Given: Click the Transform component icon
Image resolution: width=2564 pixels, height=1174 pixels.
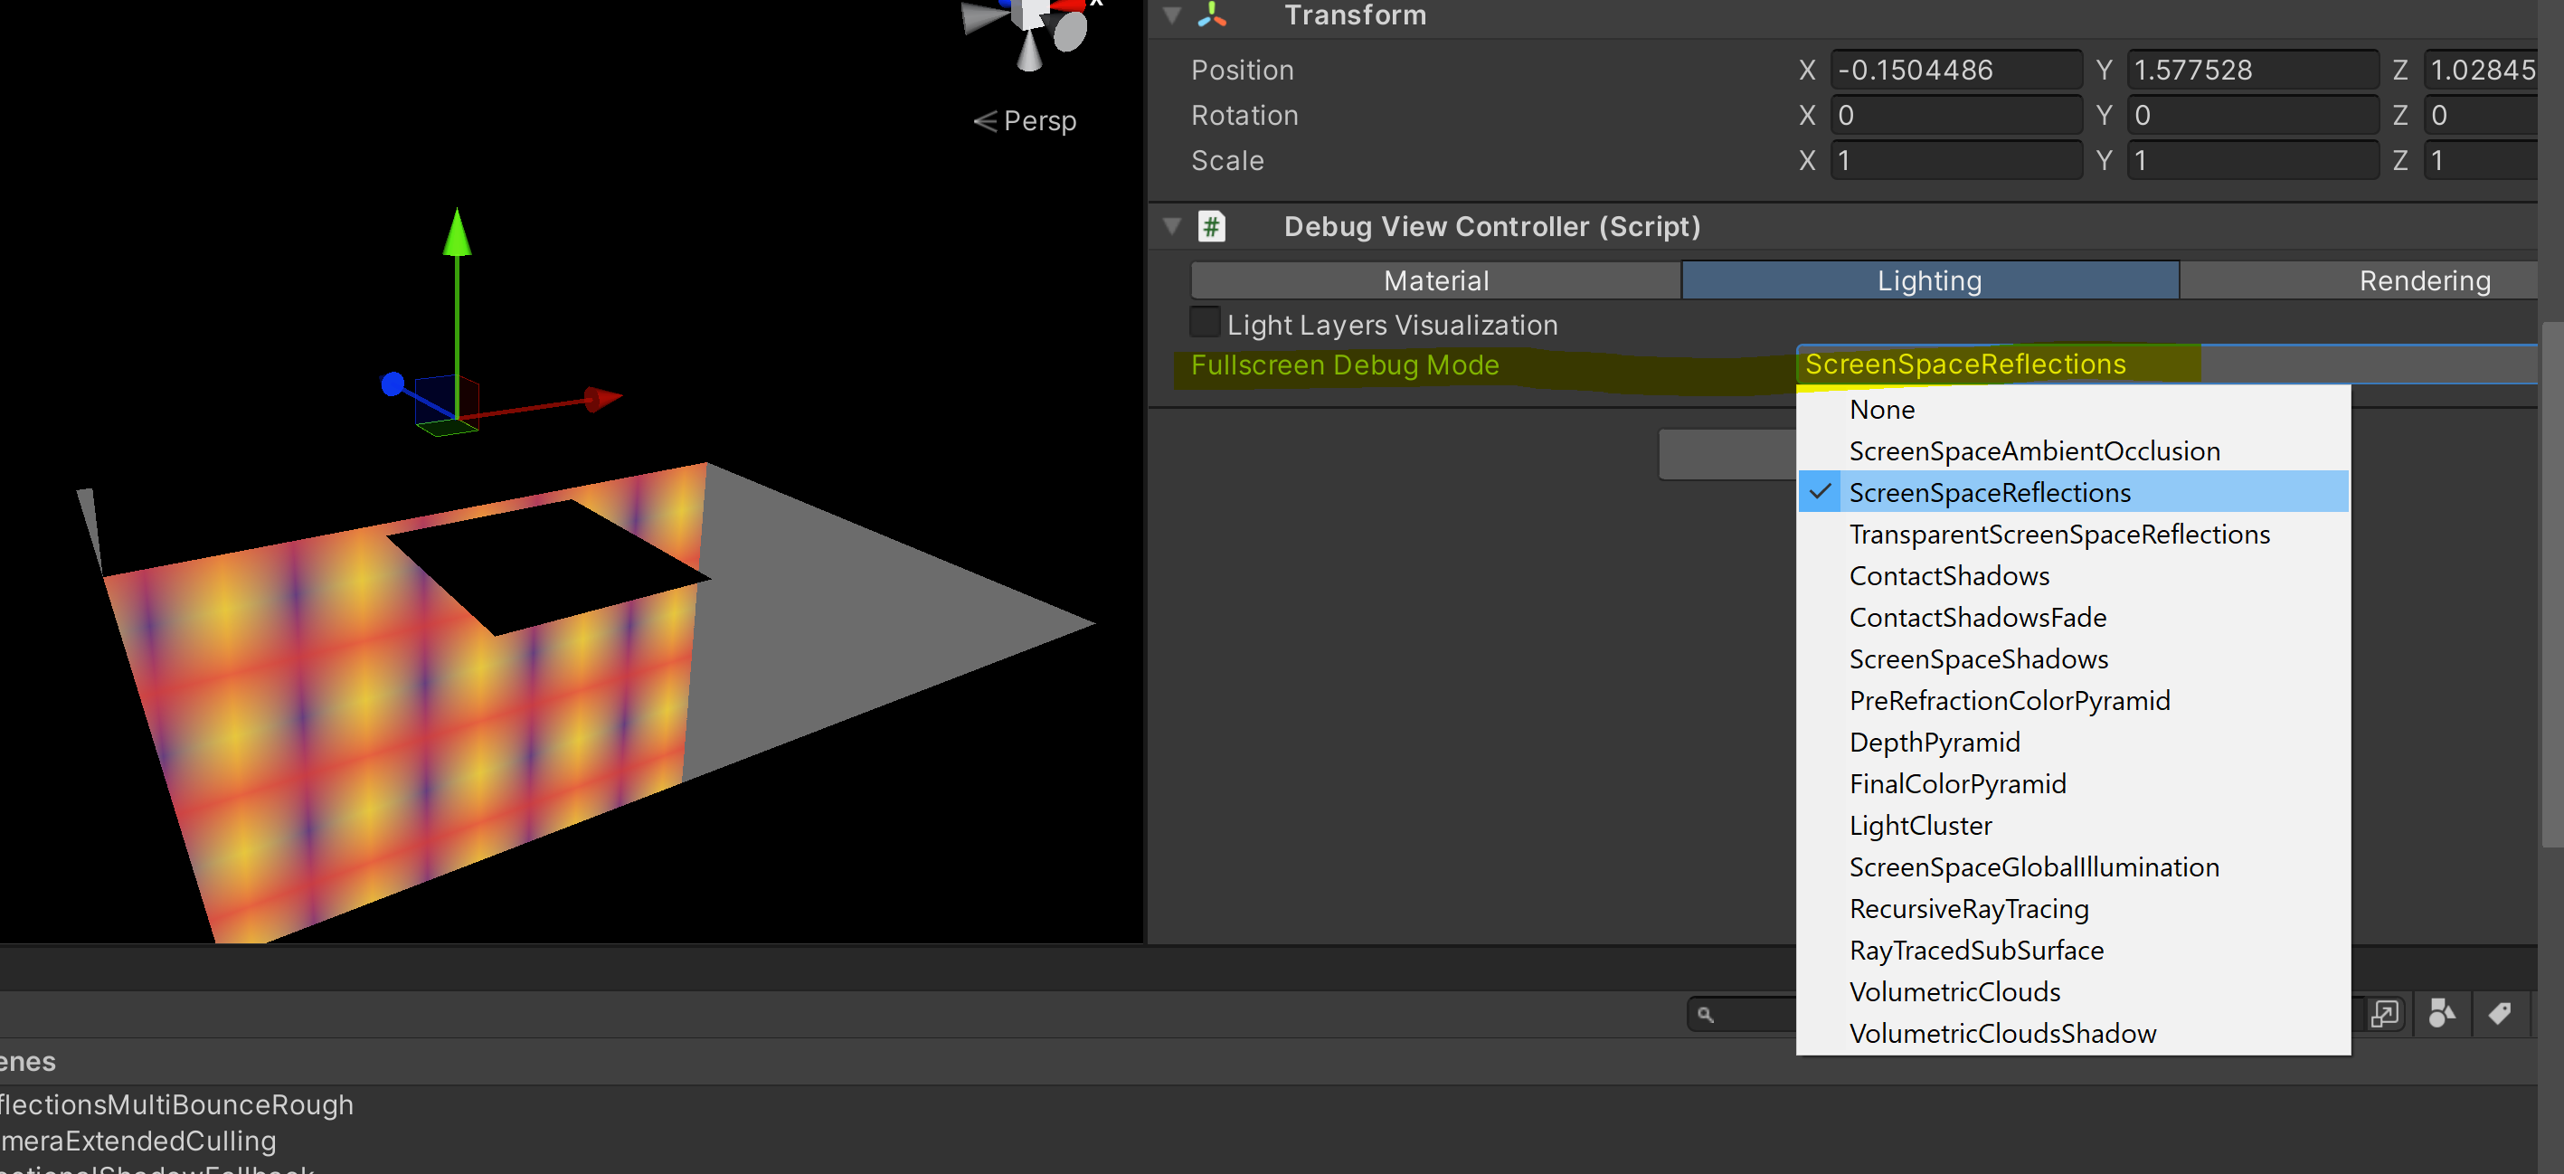Looking at the screenshot, I should 1211,14.
